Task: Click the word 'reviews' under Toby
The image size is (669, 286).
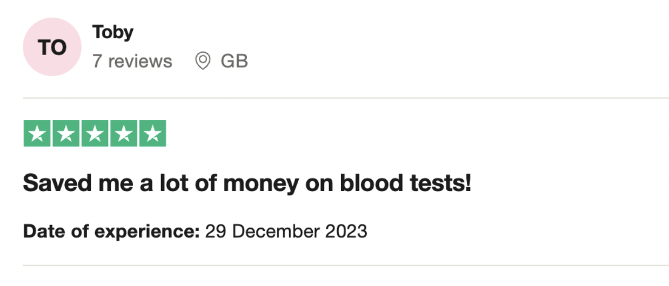Action: point(140,62)
